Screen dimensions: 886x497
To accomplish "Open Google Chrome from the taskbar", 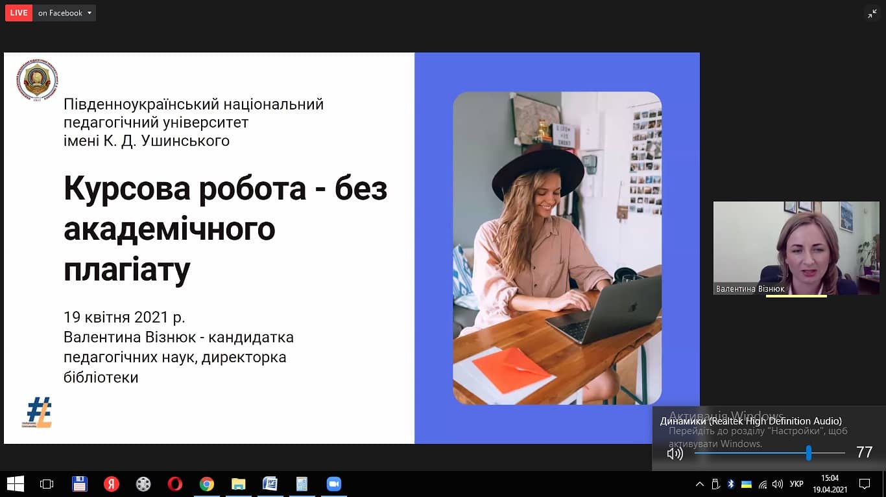I will [207, 484].
